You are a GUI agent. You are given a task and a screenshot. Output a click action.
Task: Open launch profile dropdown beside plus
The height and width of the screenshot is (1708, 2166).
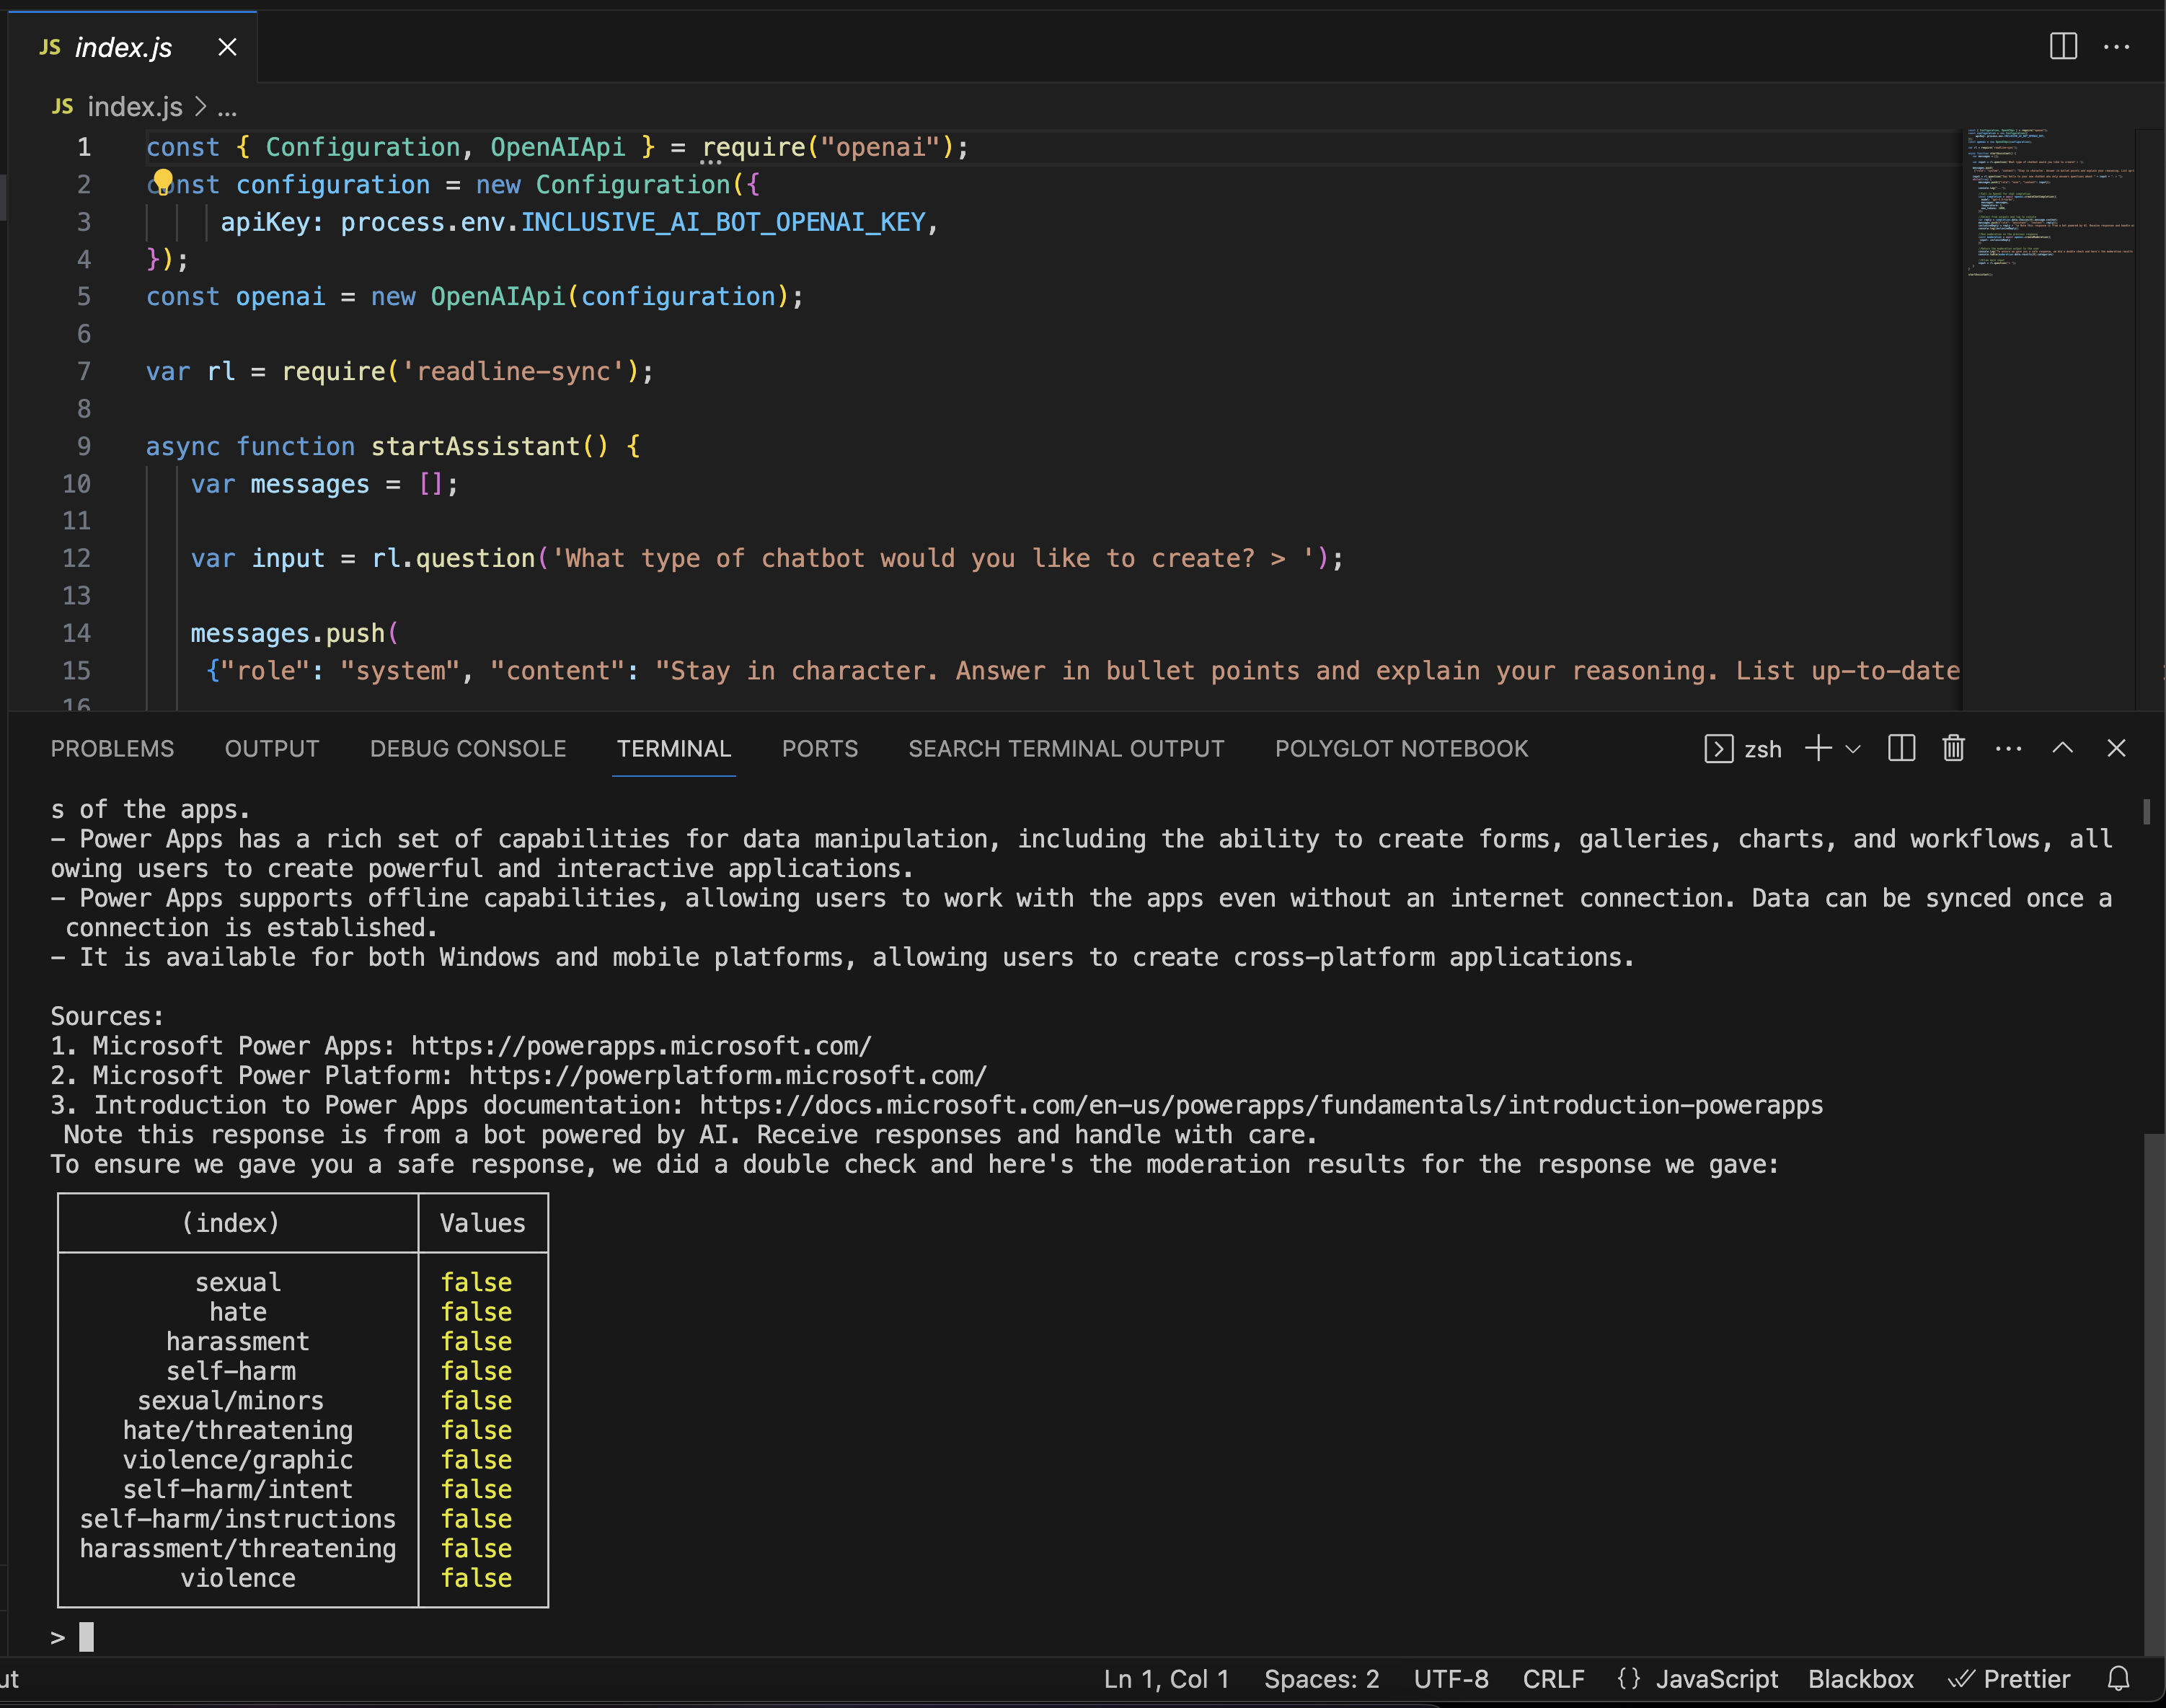tap(1853, 749)
